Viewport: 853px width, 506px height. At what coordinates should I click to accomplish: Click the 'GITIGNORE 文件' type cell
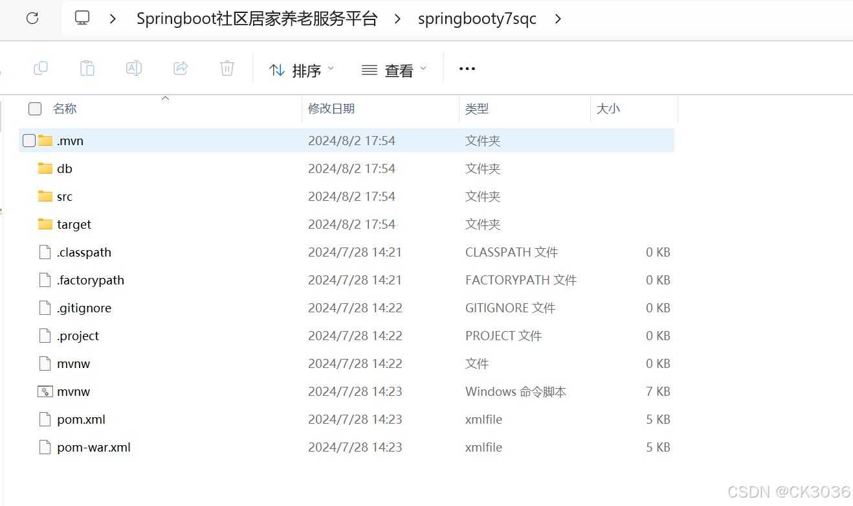(x=511, y=308)
